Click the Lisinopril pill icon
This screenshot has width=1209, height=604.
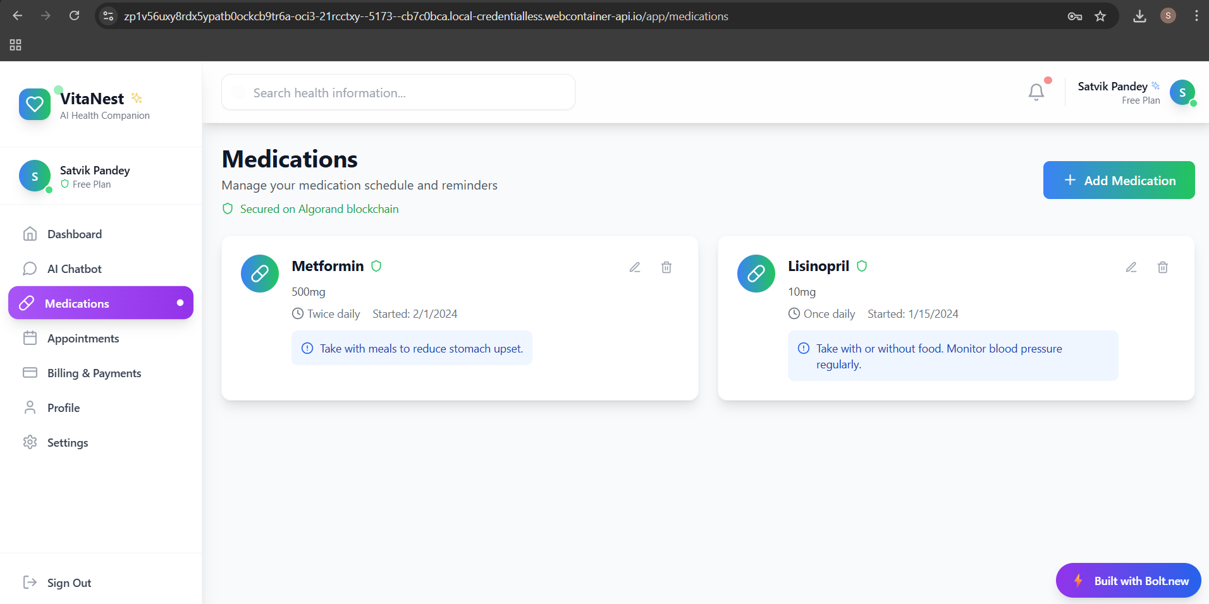756,274
